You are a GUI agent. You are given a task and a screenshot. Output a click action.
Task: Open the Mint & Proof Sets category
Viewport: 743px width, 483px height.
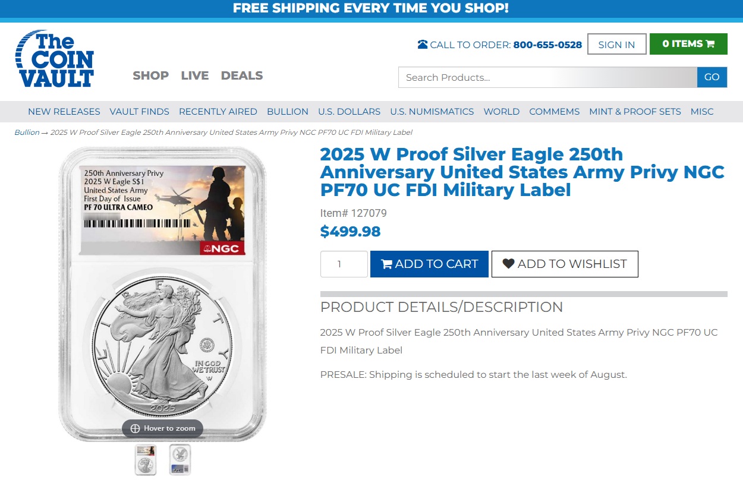(x=635, y=112)
